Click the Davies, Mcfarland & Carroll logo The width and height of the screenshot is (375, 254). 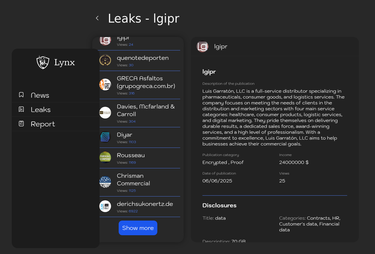pos(105,113)
